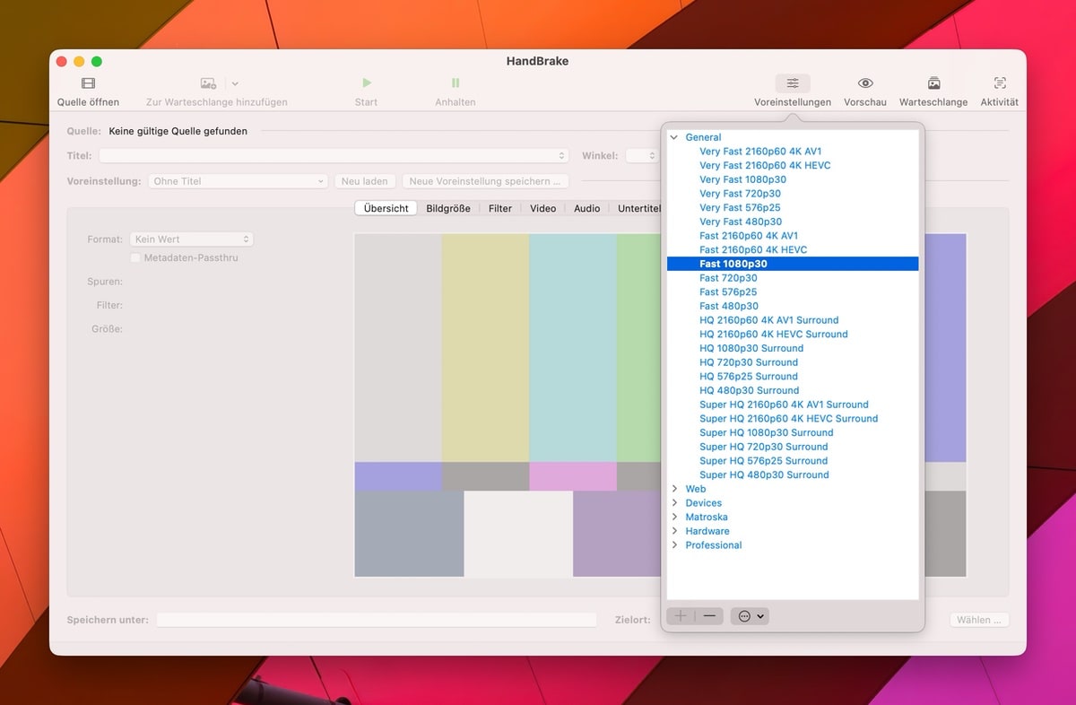Select the HQ 1080p30 Surround preset
The width and height of the screenshot is (1076, 705).
tap(751, 348)
